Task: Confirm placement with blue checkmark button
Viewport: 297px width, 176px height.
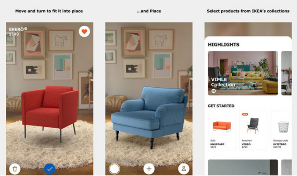Action: [50, 169]
